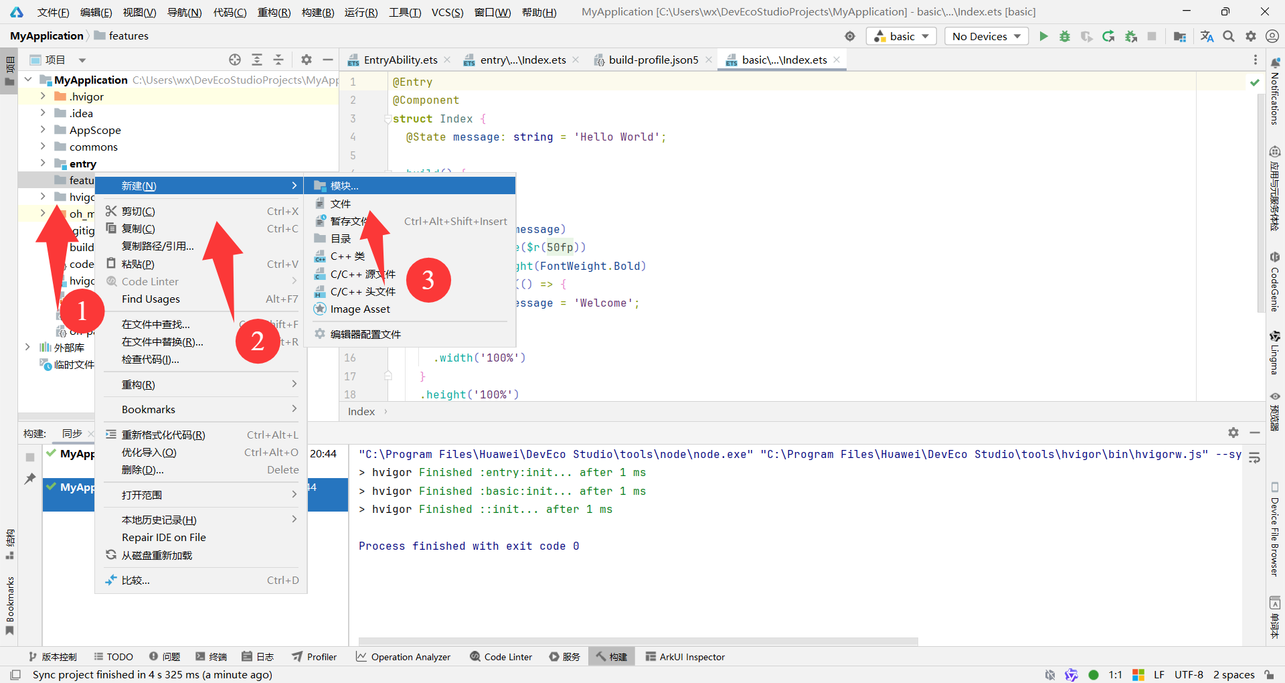
Task: Select the .idea folder row
Action: [x=178, y=113]
